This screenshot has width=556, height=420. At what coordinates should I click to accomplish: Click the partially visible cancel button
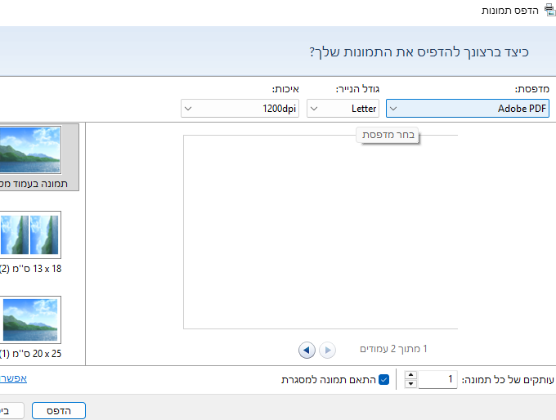[7, 410]
